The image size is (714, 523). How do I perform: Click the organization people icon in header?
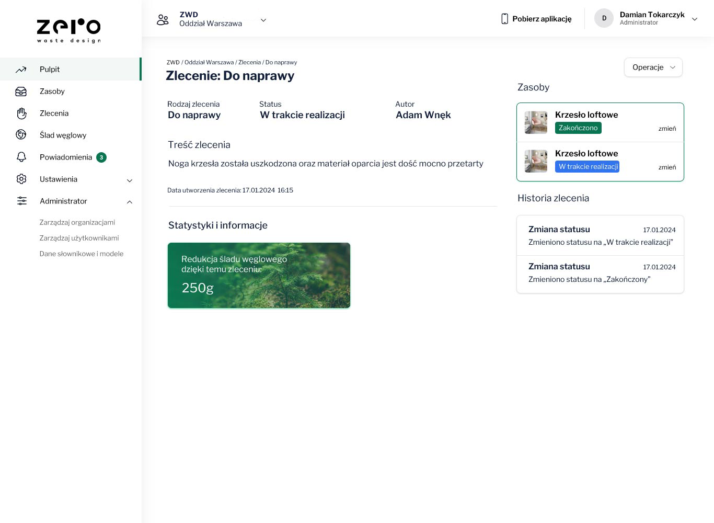[163, 20]
